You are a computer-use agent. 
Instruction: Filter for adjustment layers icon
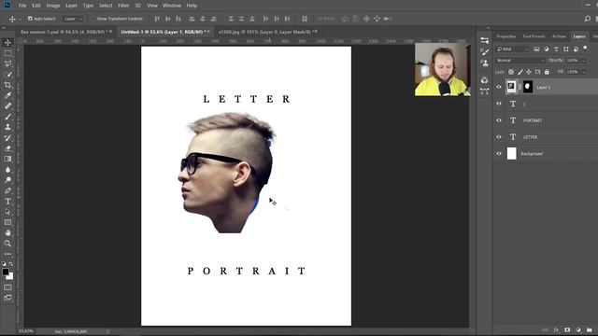coord(546,49)
